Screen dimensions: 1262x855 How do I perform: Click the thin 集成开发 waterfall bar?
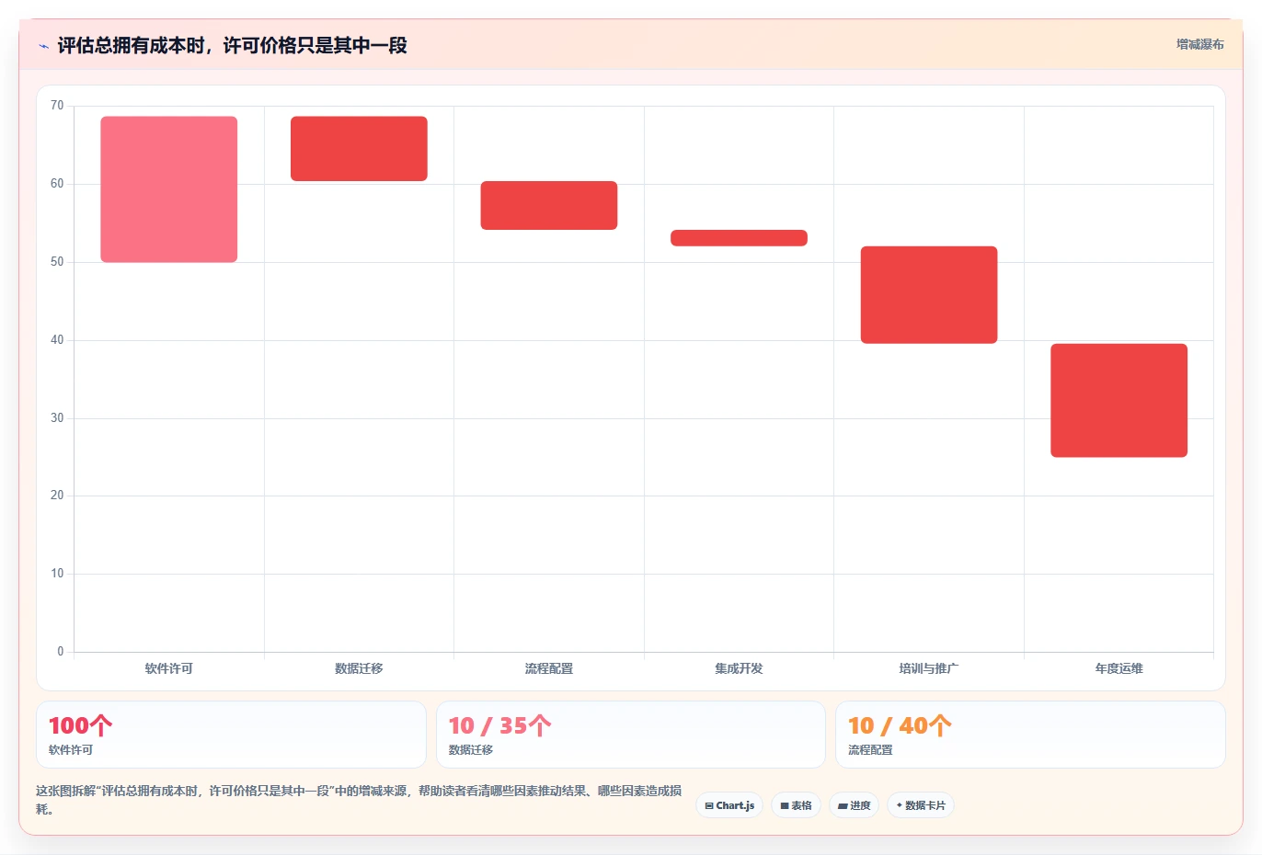point(739,238)
